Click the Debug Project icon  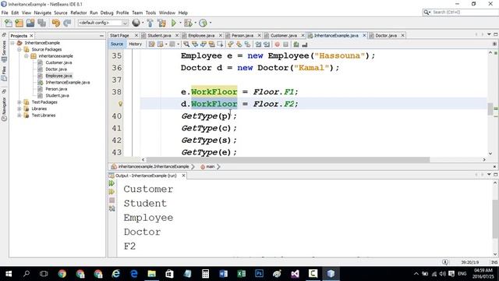coord(188,23)
